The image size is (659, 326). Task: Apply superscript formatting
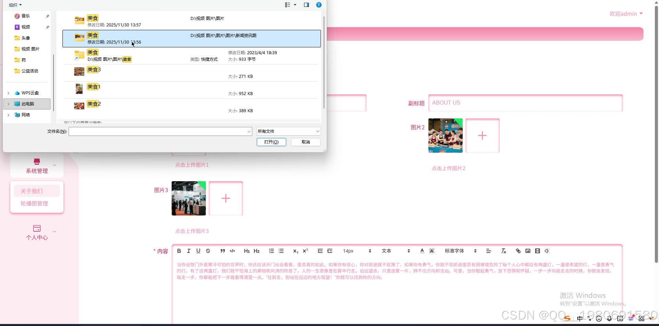pos(305,251)
